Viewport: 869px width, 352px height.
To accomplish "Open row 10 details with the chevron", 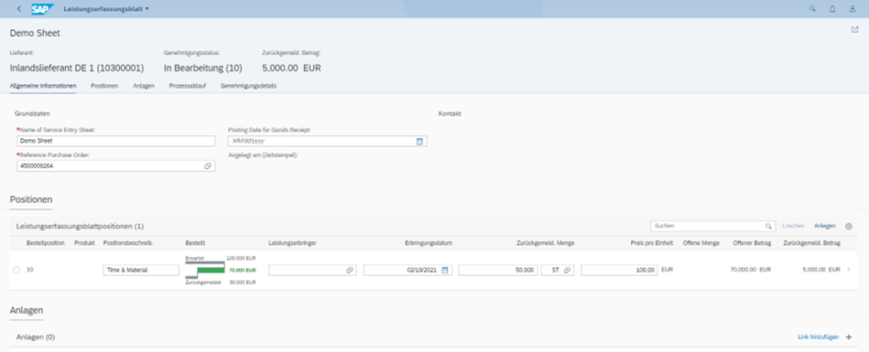I will [x=848, y=270].
